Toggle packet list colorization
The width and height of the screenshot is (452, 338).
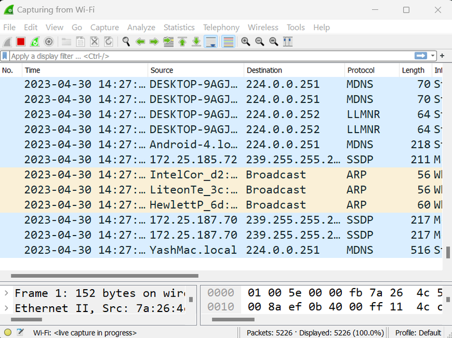coord(228,42)
